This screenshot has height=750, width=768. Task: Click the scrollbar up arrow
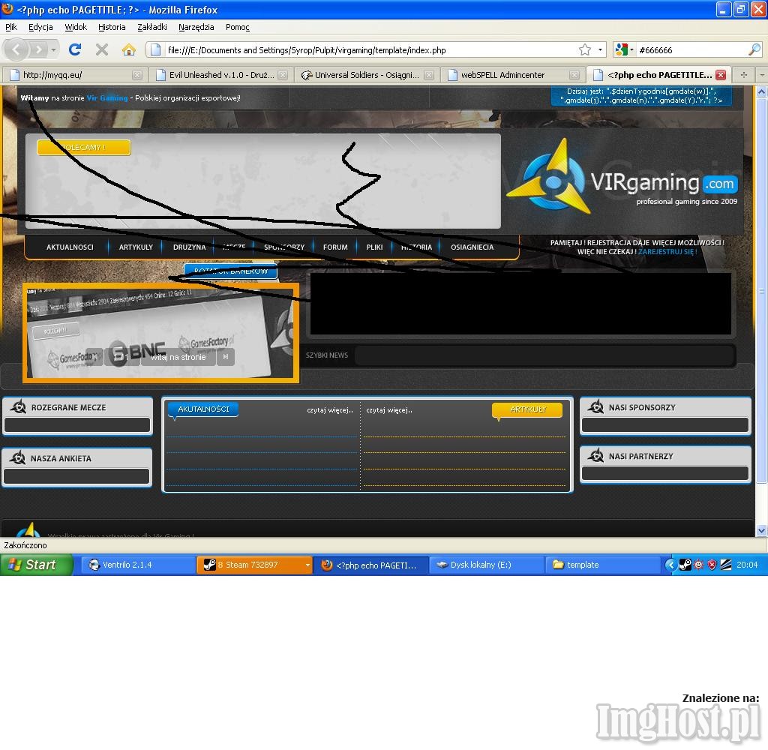(761, 91)
